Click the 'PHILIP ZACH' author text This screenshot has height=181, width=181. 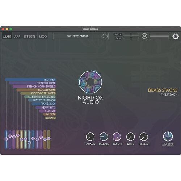pyautogui.click(x=169, y=94)
